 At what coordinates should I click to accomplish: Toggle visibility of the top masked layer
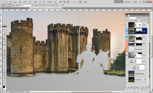127,25
